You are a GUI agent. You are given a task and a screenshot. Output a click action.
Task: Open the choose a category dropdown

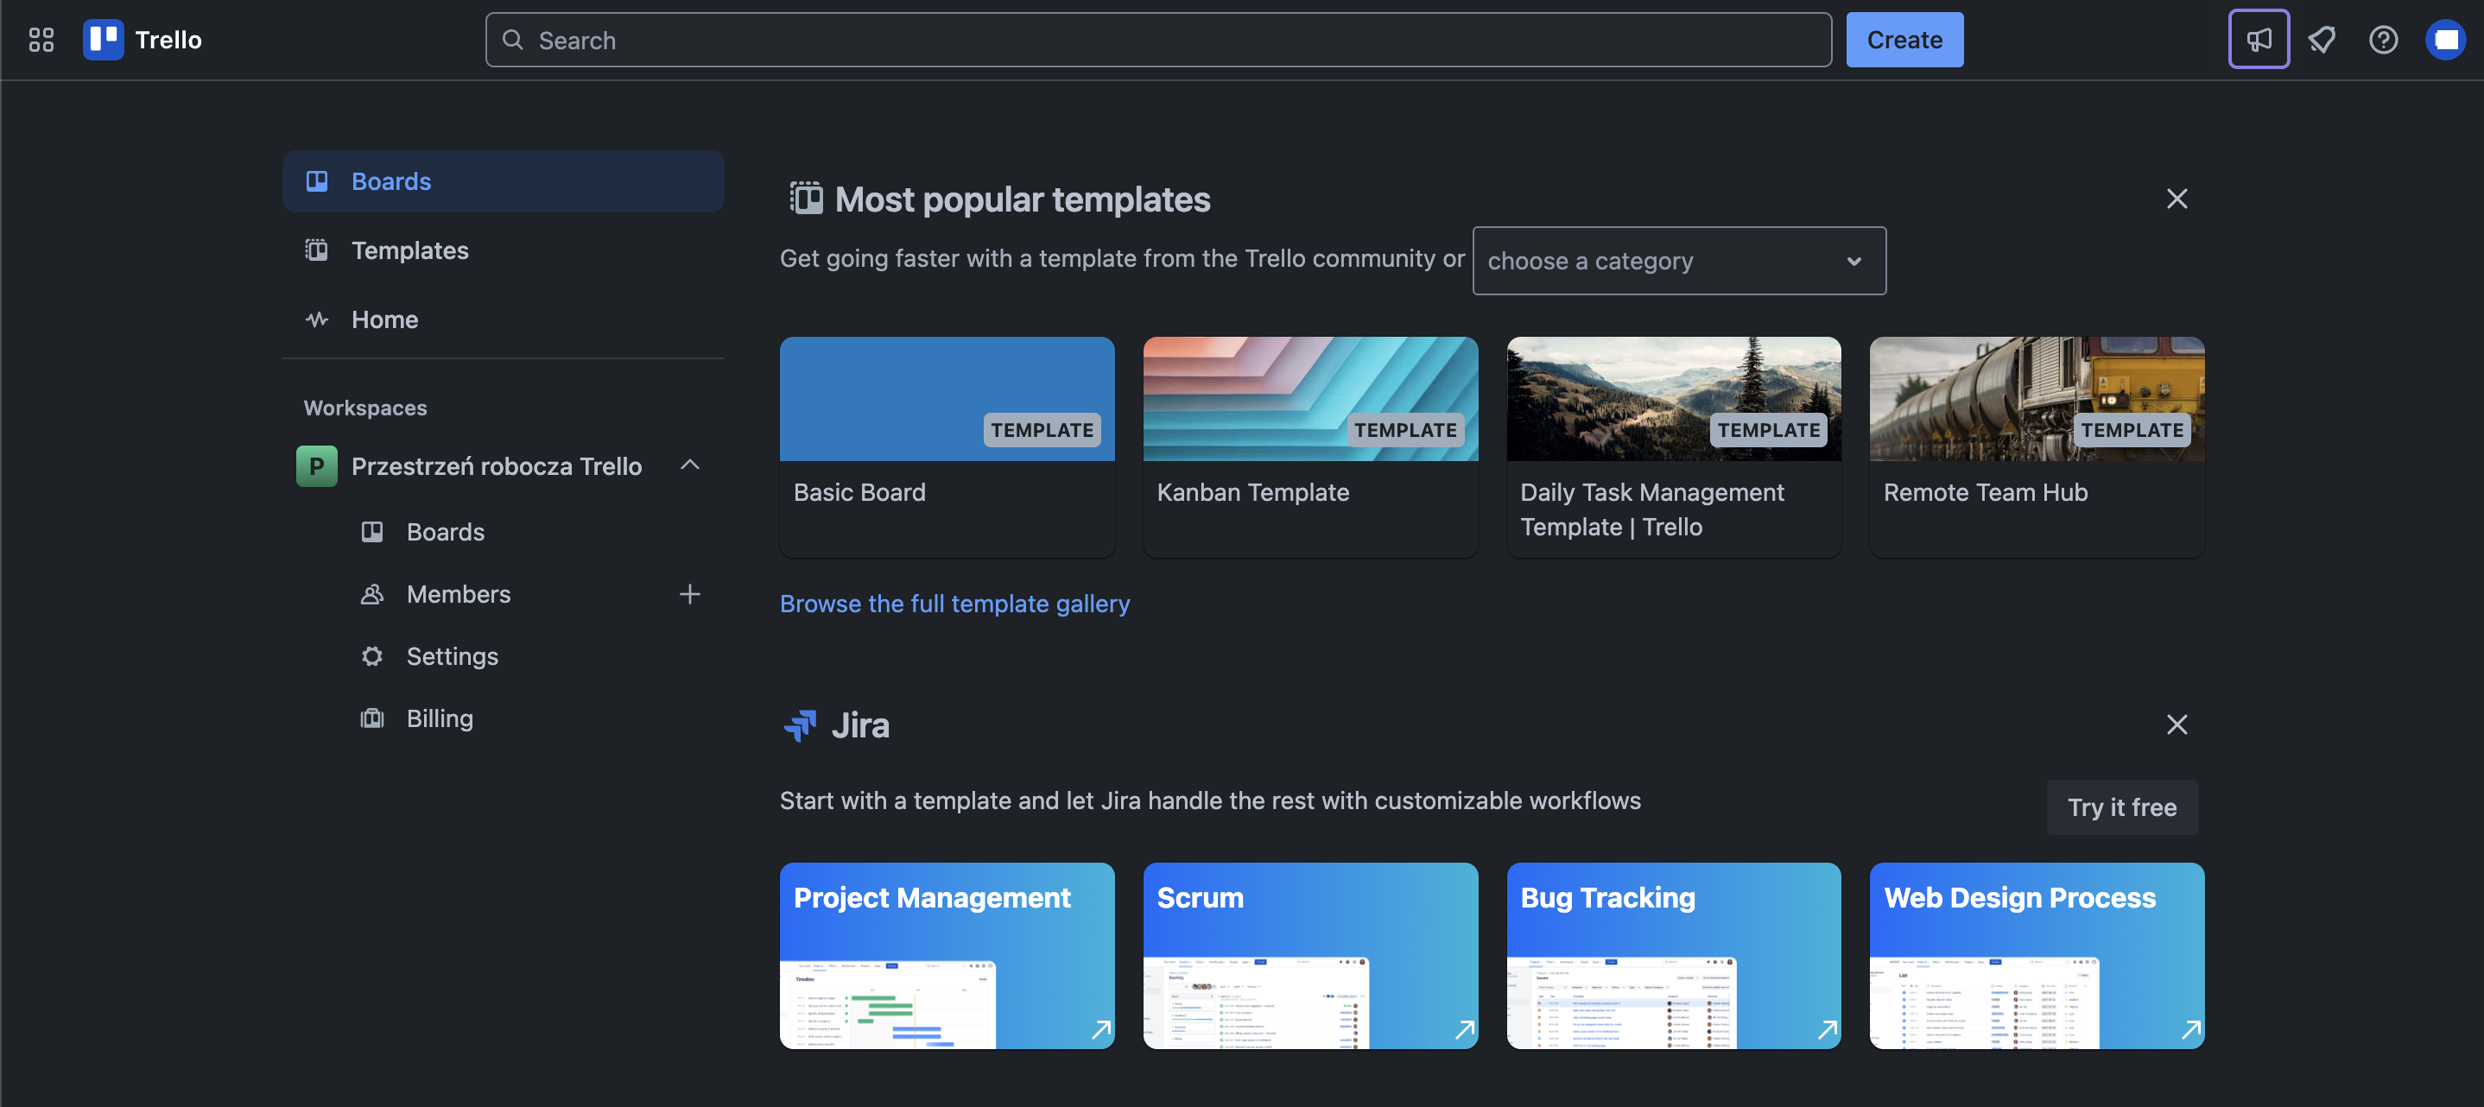pos(1679,261)
